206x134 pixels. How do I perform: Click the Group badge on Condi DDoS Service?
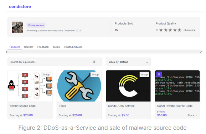point(144,74)
